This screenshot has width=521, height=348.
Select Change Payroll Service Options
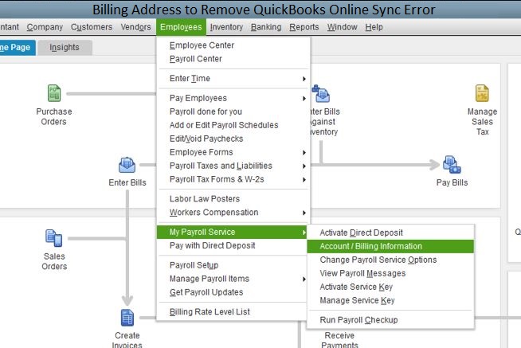pos(390,260)
